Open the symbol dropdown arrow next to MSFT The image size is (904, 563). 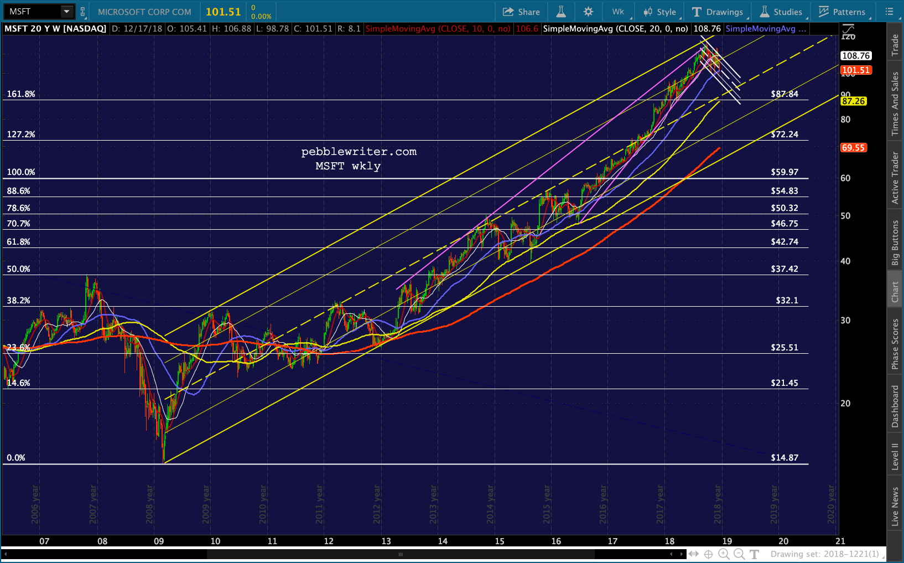coord(67,12)
